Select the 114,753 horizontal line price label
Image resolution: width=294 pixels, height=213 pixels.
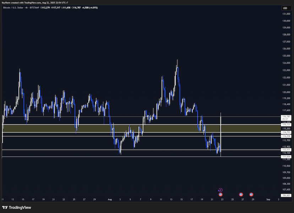pos(286,132)
